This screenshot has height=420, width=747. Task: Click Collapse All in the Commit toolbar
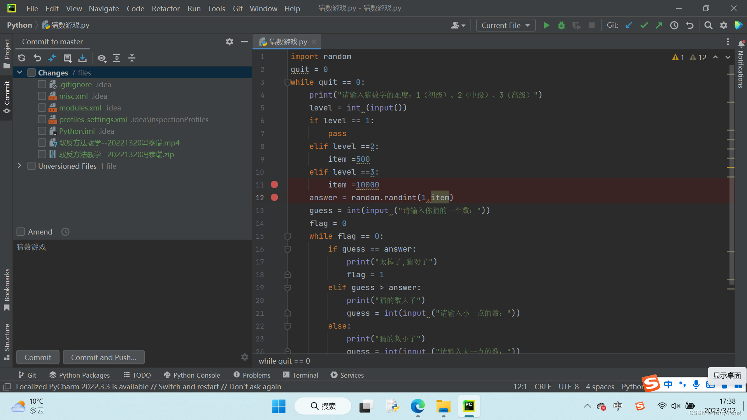pyautogui.click(x=132, y=58)
